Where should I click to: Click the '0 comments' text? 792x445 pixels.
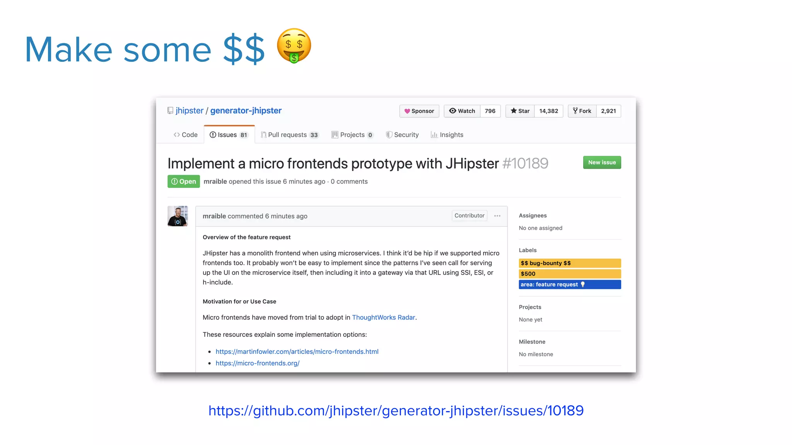point(349,182)
